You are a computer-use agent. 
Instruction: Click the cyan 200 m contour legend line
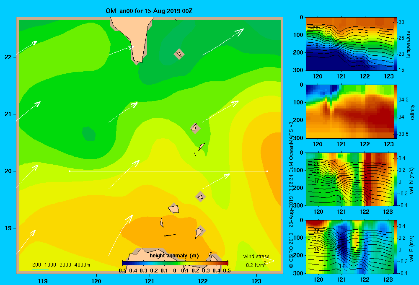40,269
